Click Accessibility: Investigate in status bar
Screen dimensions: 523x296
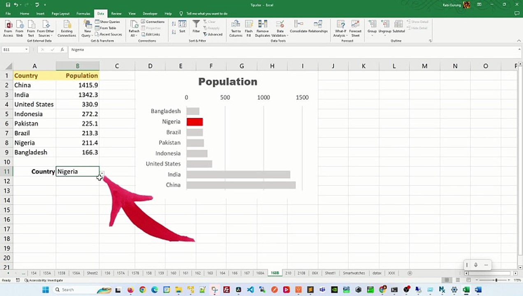[x=44, y=280]
